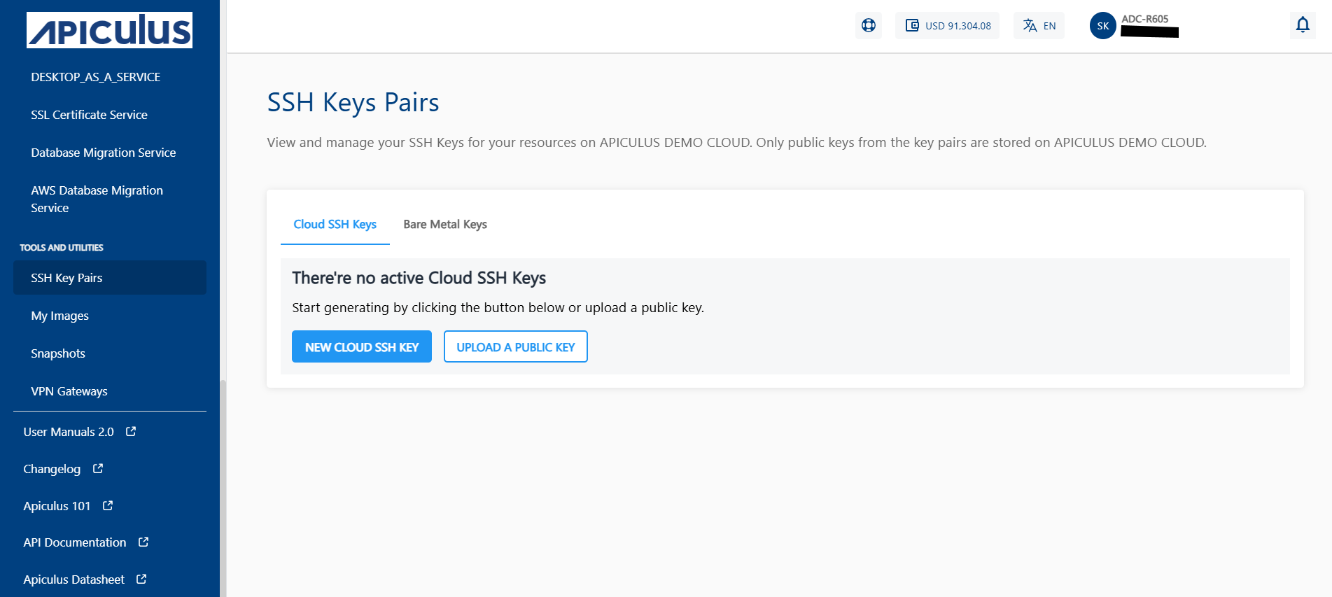The width and height of the screenshot is (1332, 597).
Task: Open the support lifebuoy icon
Action: click(x=869, y=25)
